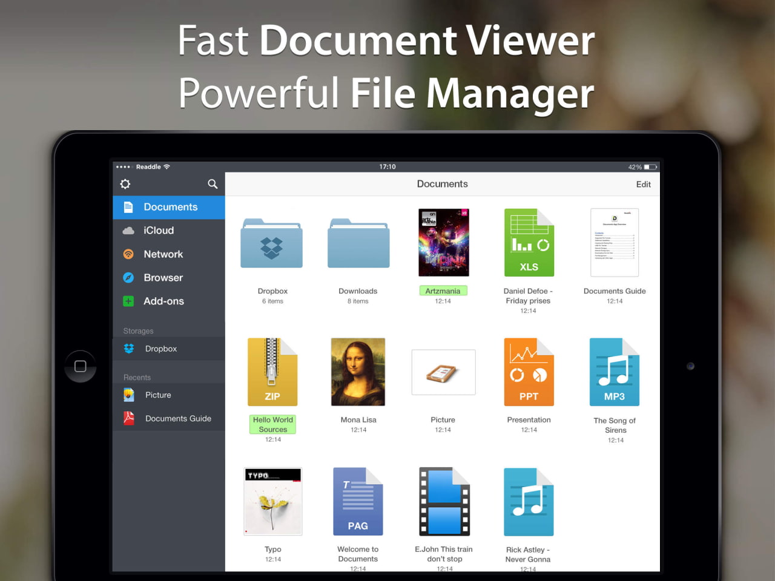The width and height of the screenshot is (775, 581).
Task: Open the XLS file Daniel Defoe
Action: [x=529, y=243]
